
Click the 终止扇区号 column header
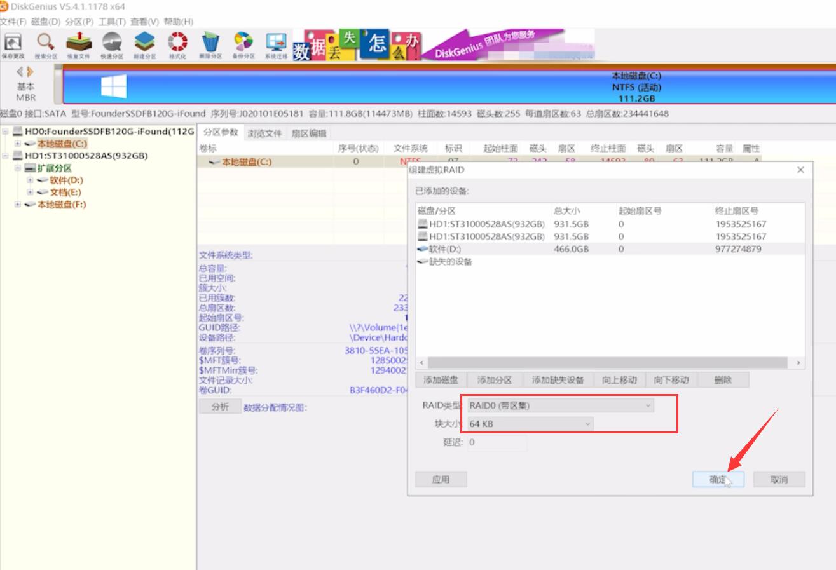pyautogui.click(x=736, y=210)
